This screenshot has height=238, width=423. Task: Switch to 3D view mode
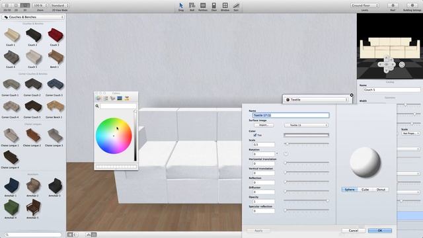point(25,5)
